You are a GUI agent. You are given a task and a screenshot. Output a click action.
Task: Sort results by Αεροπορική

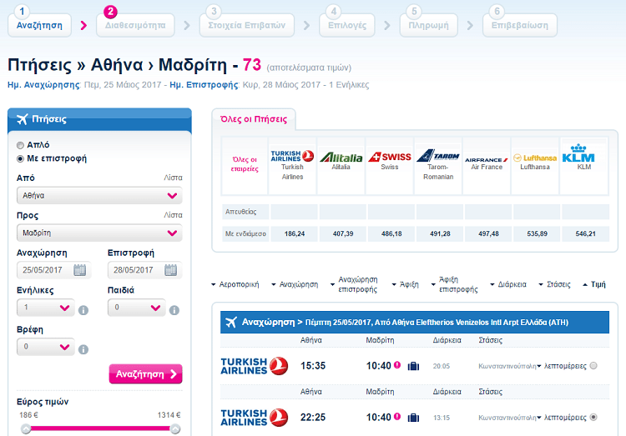pos(235,284)
